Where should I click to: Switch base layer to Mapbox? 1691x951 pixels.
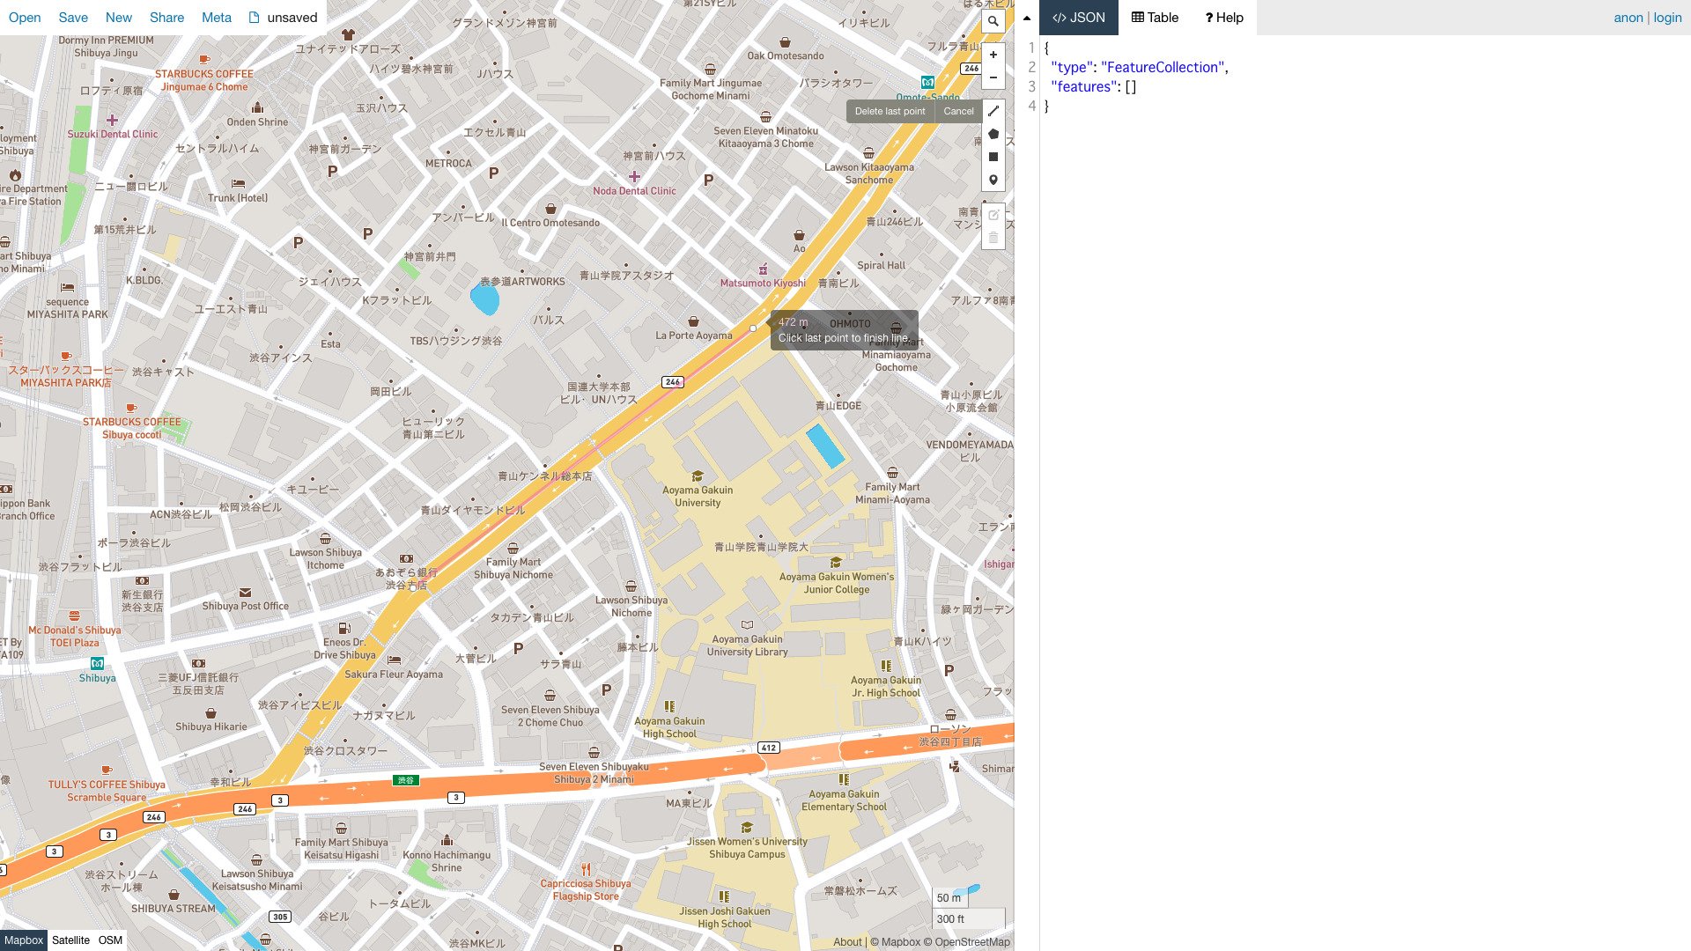24,940
